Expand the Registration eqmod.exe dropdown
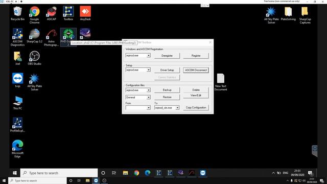327x184 pixels. [x=149, y=56]
